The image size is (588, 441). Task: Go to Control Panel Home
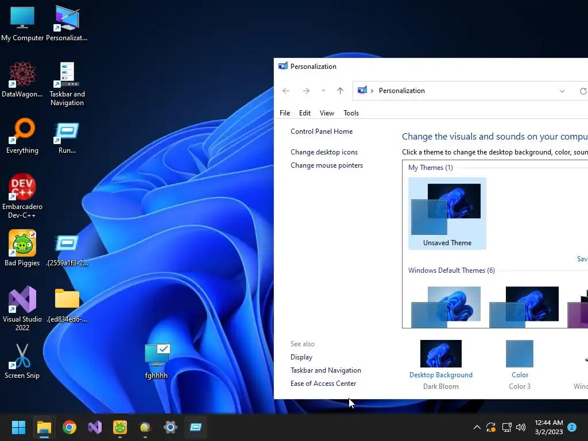click(322, 131)
